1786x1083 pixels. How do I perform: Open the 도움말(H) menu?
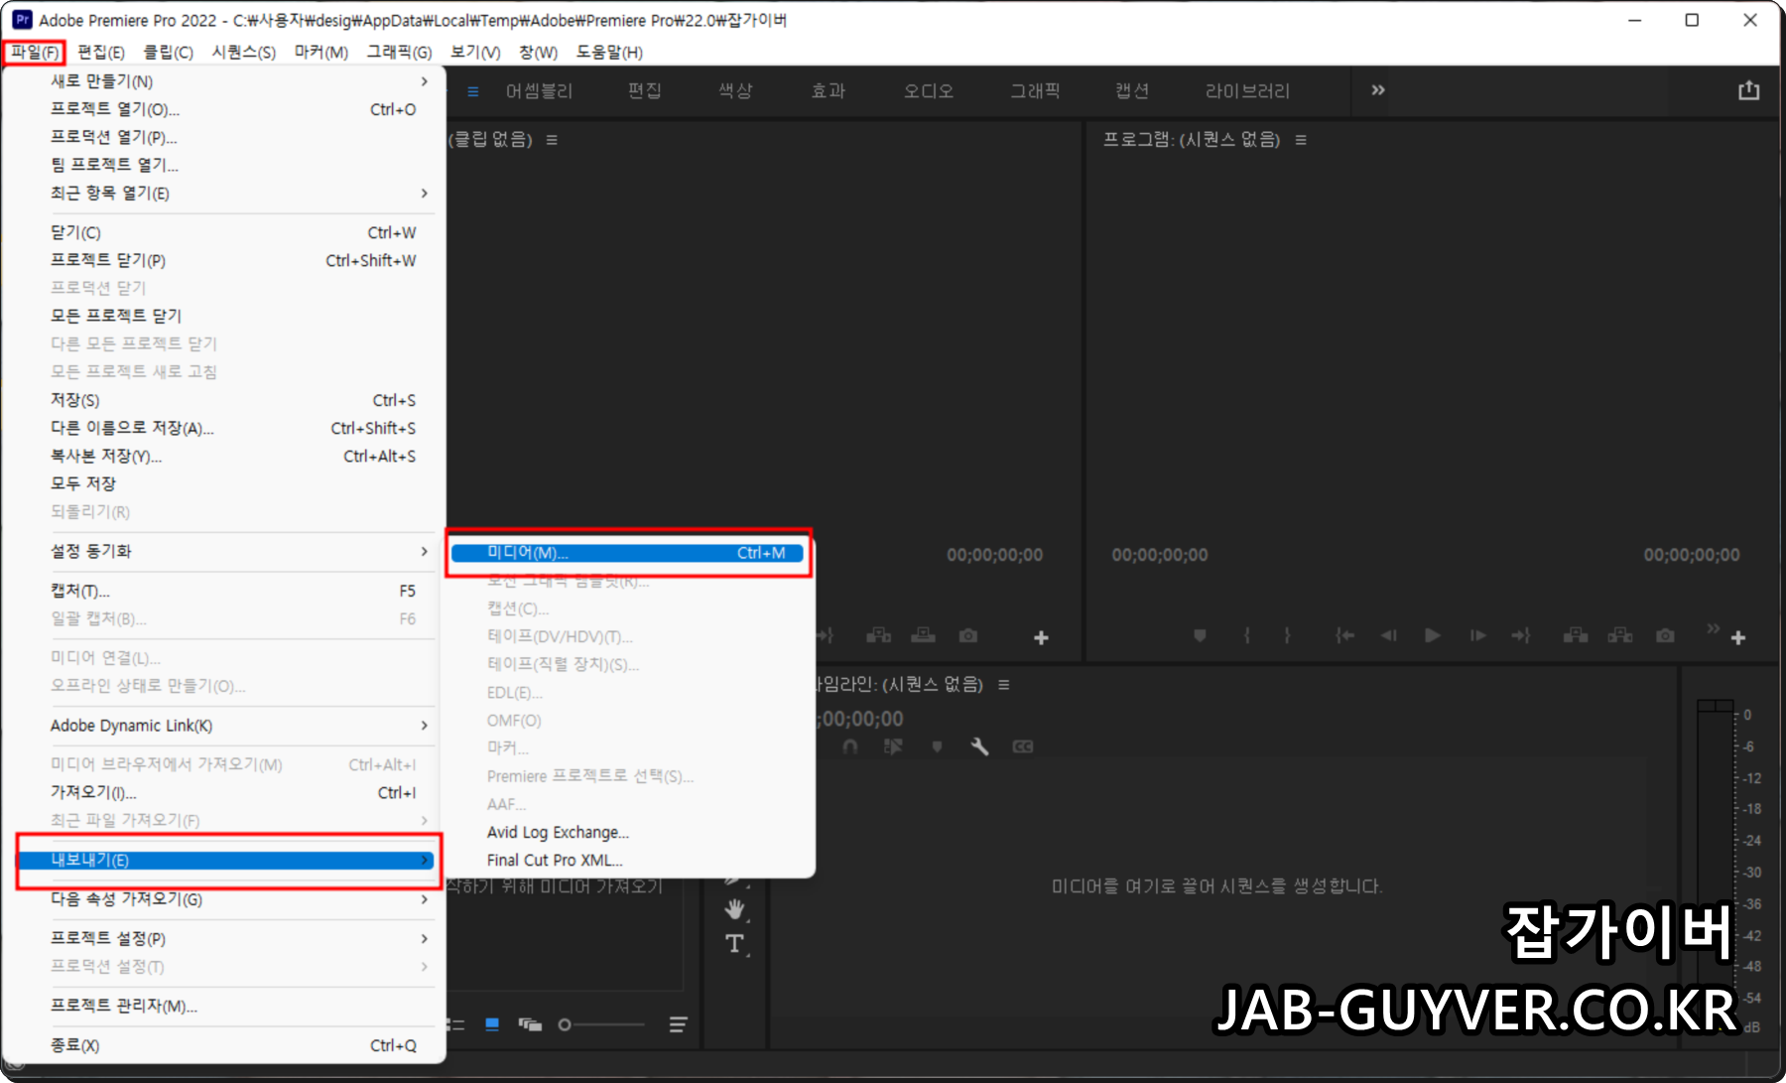click(x=609, y=52)
